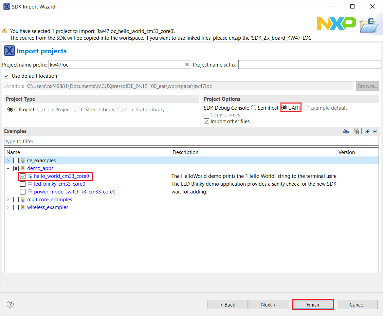
Task: Collapse the demo_apps tree node
Action: pos(8,168)
